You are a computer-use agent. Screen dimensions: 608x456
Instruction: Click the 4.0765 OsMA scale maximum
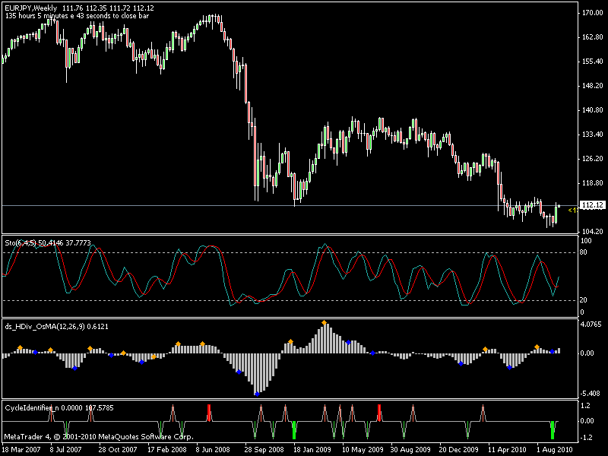coord(591,325)
